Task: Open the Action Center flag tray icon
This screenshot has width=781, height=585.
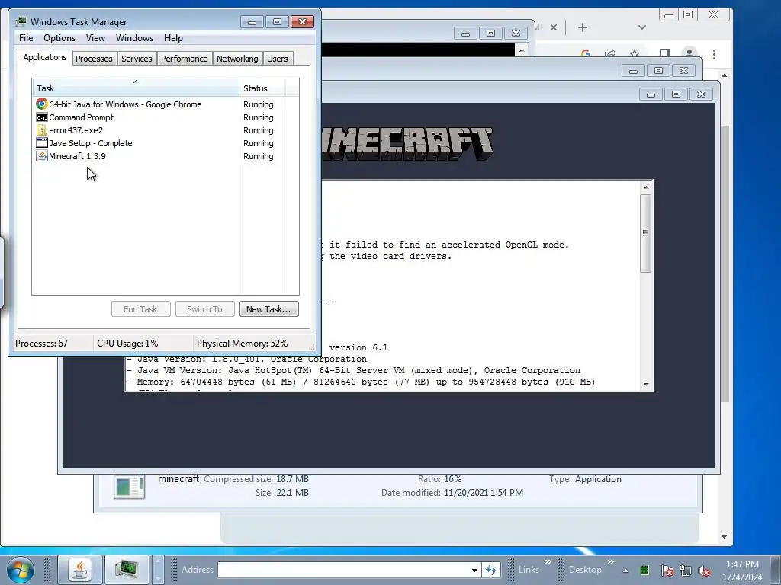Action: [x=667, y=571]
